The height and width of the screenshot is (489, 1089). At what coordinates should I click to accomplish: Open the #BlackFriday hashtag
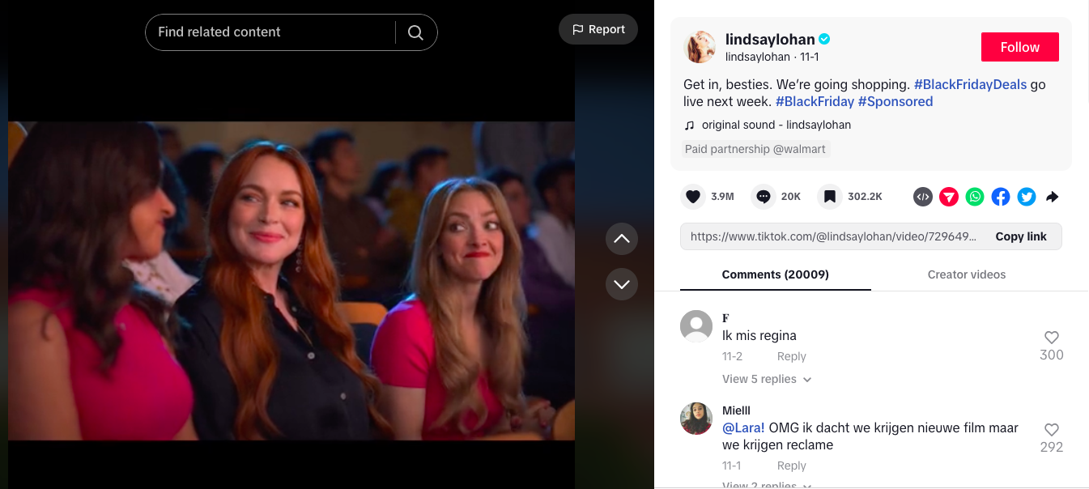click(815, 101)
